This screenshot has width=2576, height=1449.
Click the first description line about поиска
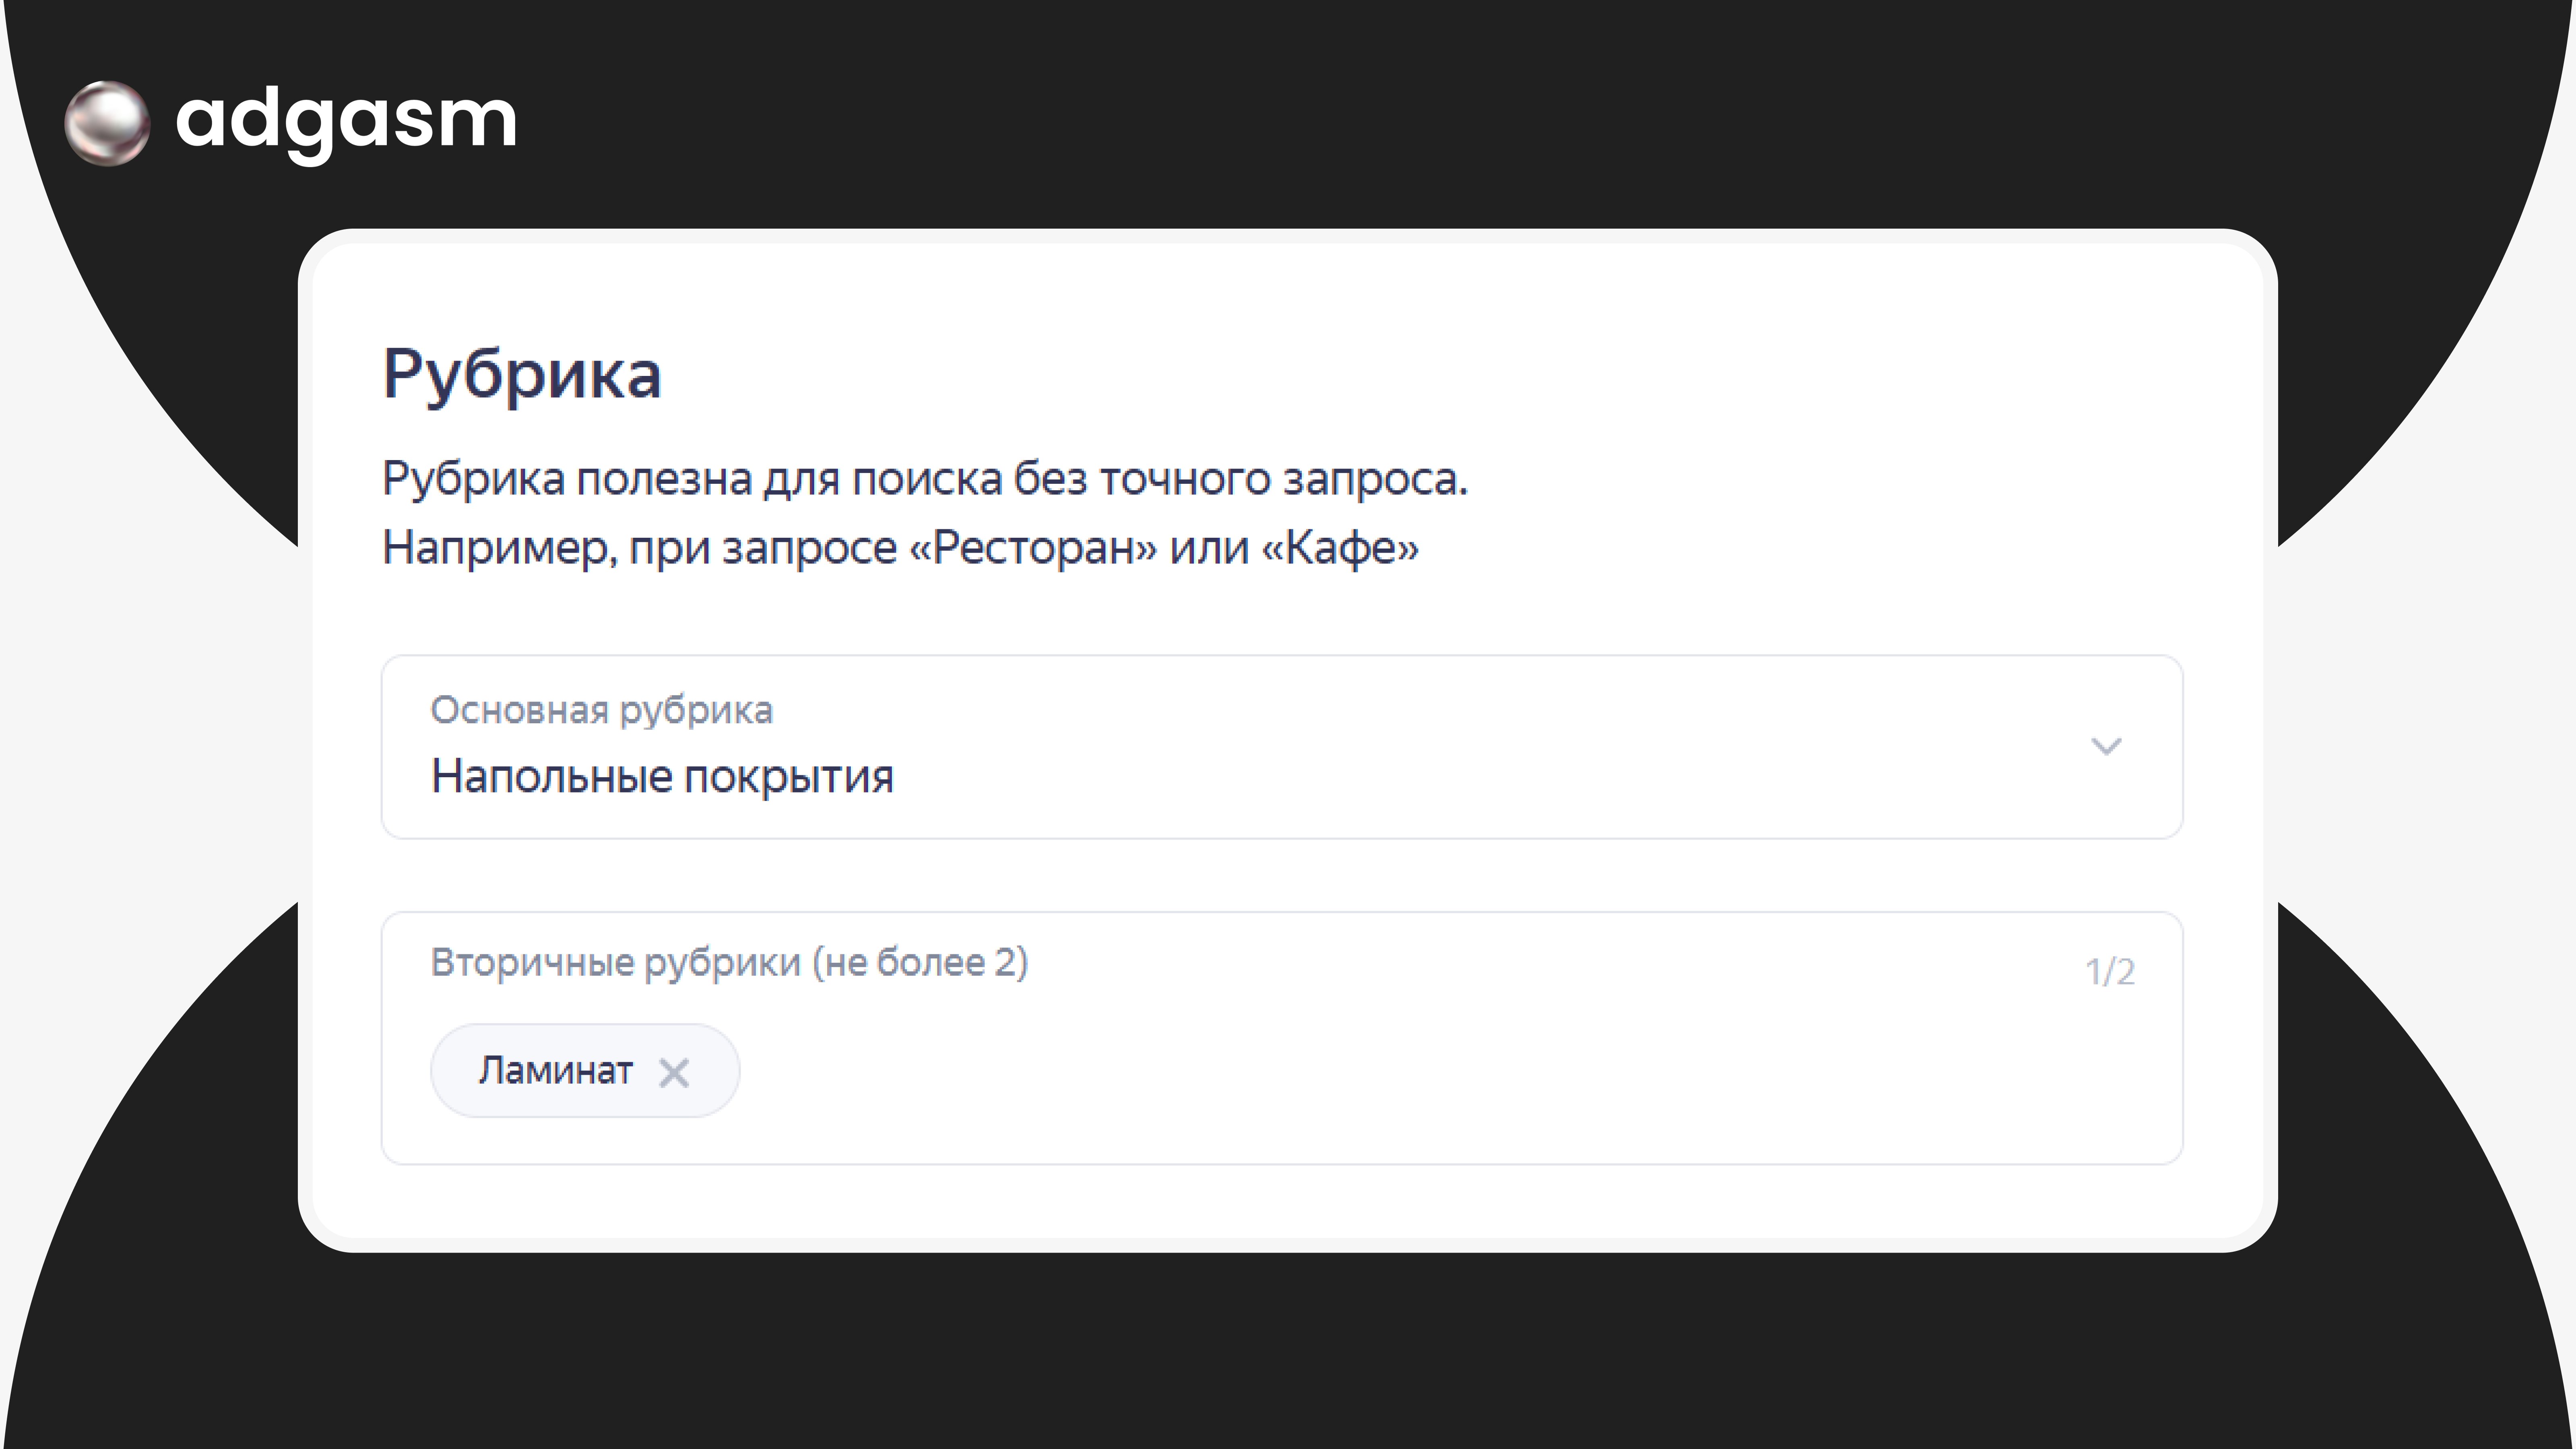pyautogui.click(x=925, y=479)
